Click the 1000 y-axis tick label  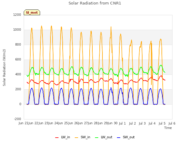pyautogui.click(x=17, y=30)
